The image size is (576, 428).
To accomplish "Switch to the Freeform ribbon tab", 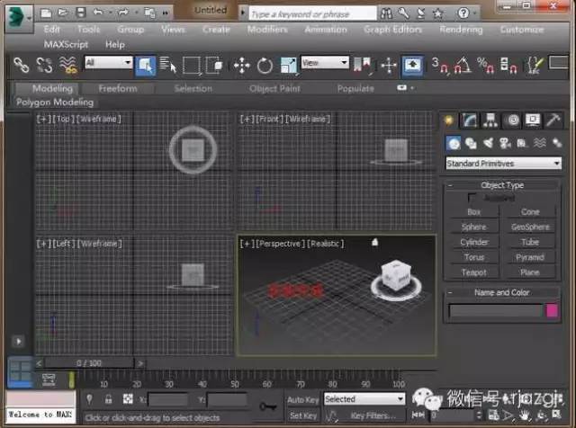I will coord(117,89).
